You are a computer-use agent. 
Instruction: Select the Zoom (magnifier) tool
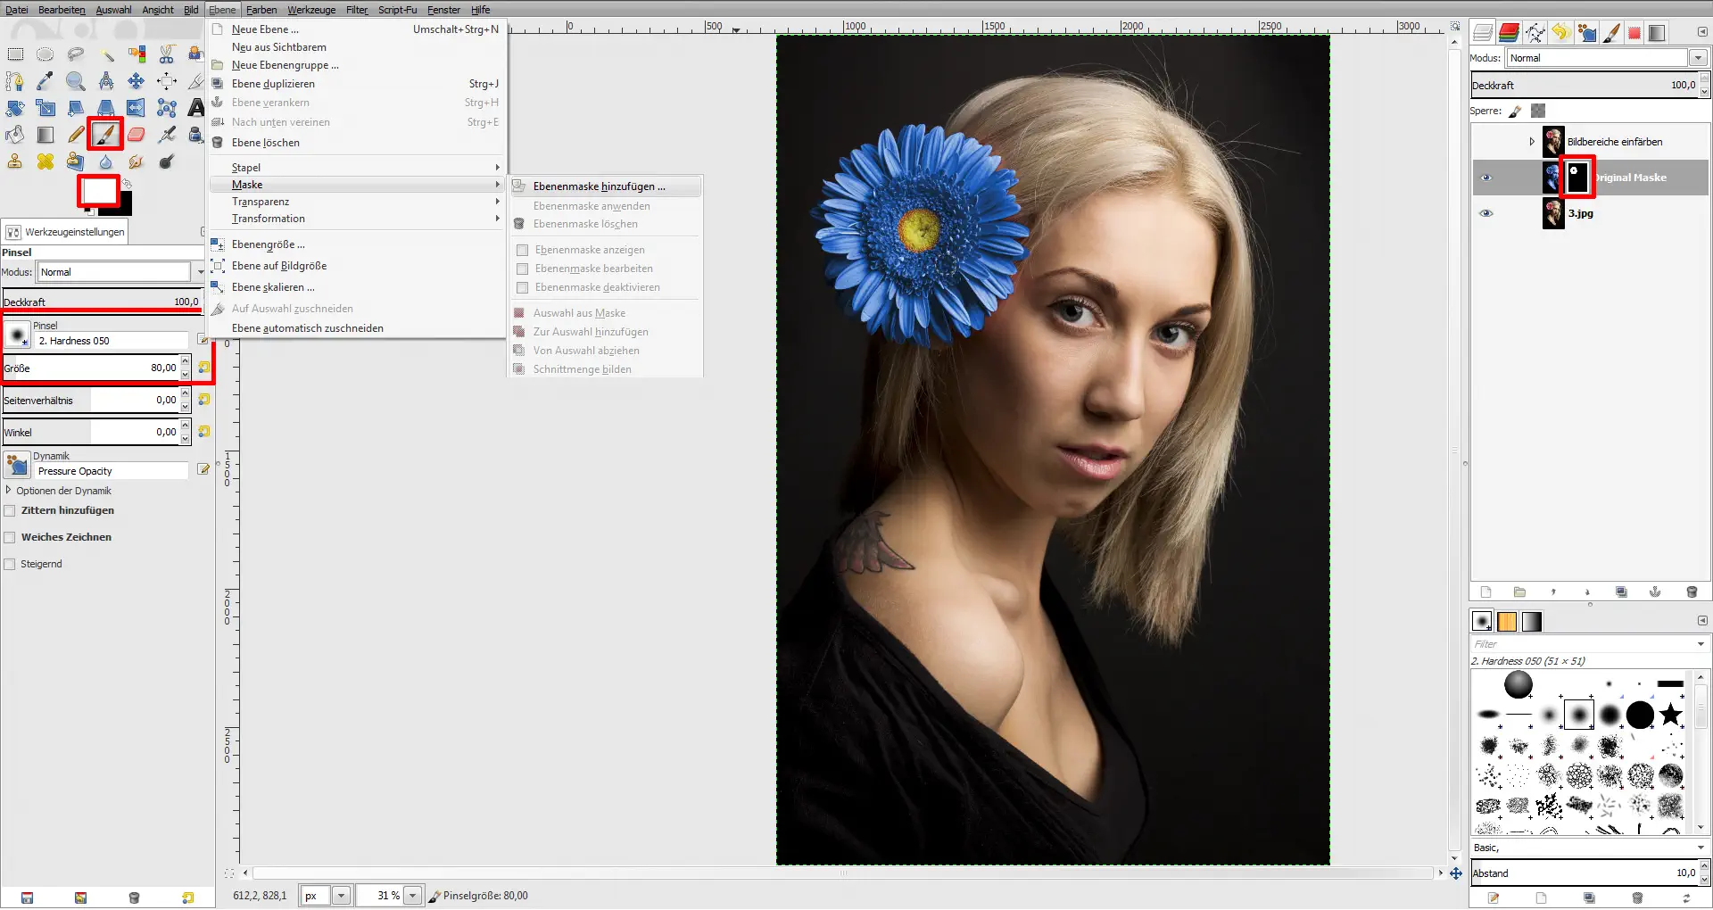pyautogui.click(x=75, y=81)
